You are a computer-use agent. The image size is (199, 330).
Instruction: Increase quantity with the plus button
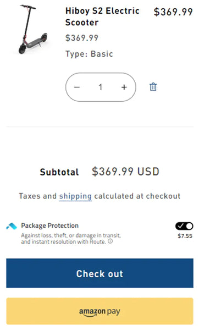[x=124, y=87]
